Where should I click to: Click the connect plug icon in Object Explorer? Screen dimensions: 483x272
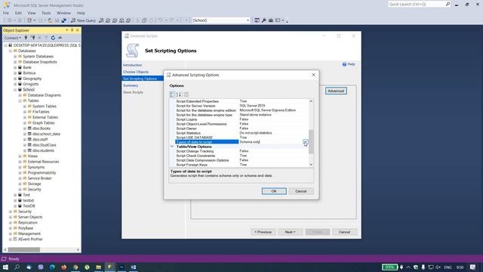point(26,38)
